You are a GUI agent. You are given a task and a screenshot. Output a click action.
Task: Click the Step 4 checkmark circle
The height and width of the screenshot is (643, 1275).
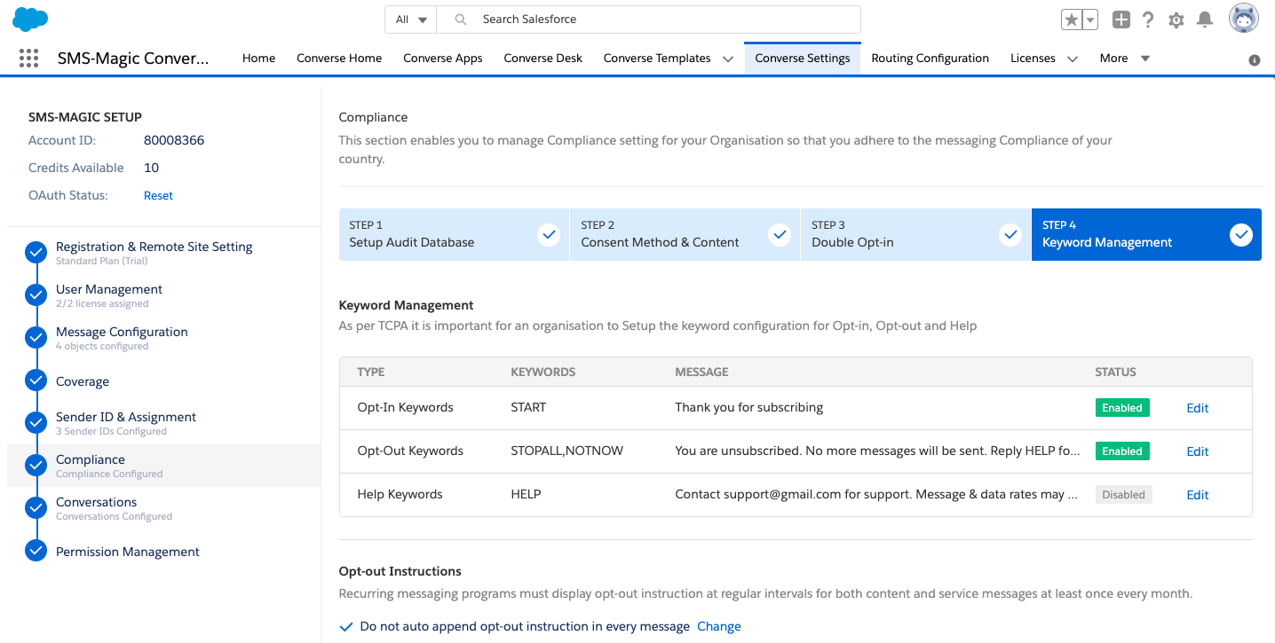[1241, 235]
